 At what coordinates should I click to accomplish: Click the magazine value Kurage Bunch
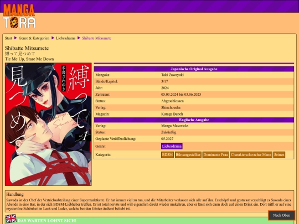(x=172, y=114)
